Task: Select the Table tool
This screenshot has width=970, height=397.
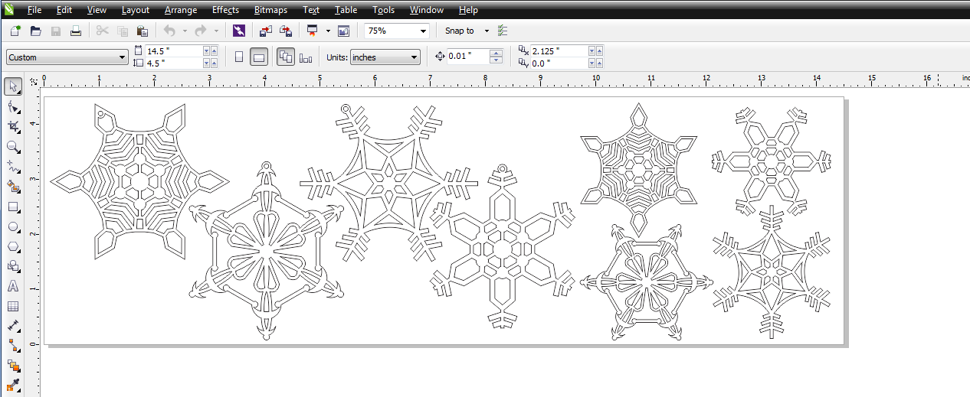Action: point(13,306)
